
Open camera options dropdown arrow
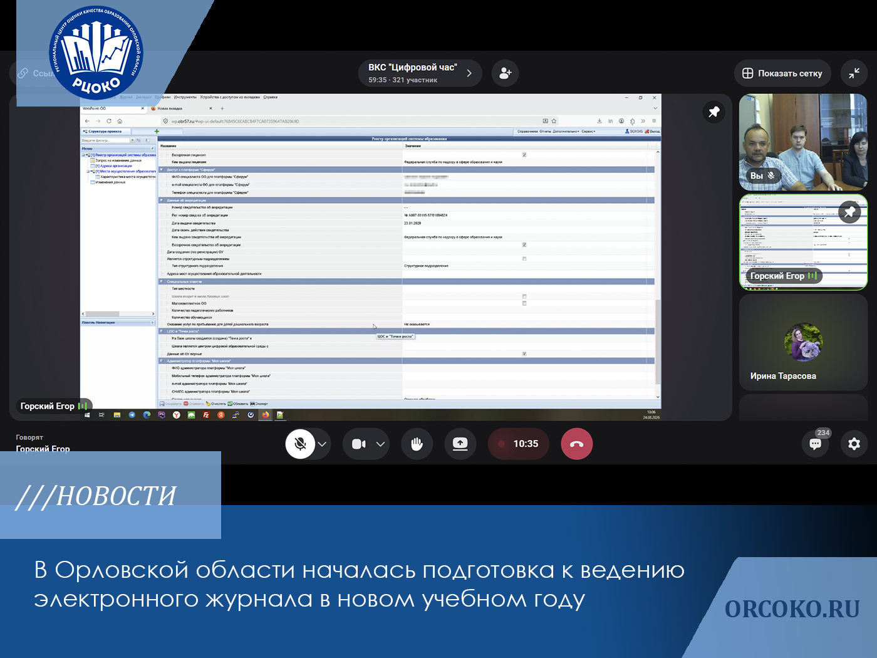point(380,444)
